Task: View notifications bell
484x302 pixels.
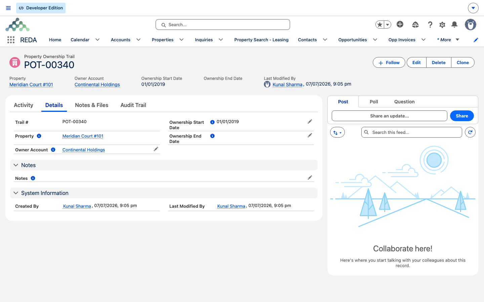Action: tap(454, 24)
